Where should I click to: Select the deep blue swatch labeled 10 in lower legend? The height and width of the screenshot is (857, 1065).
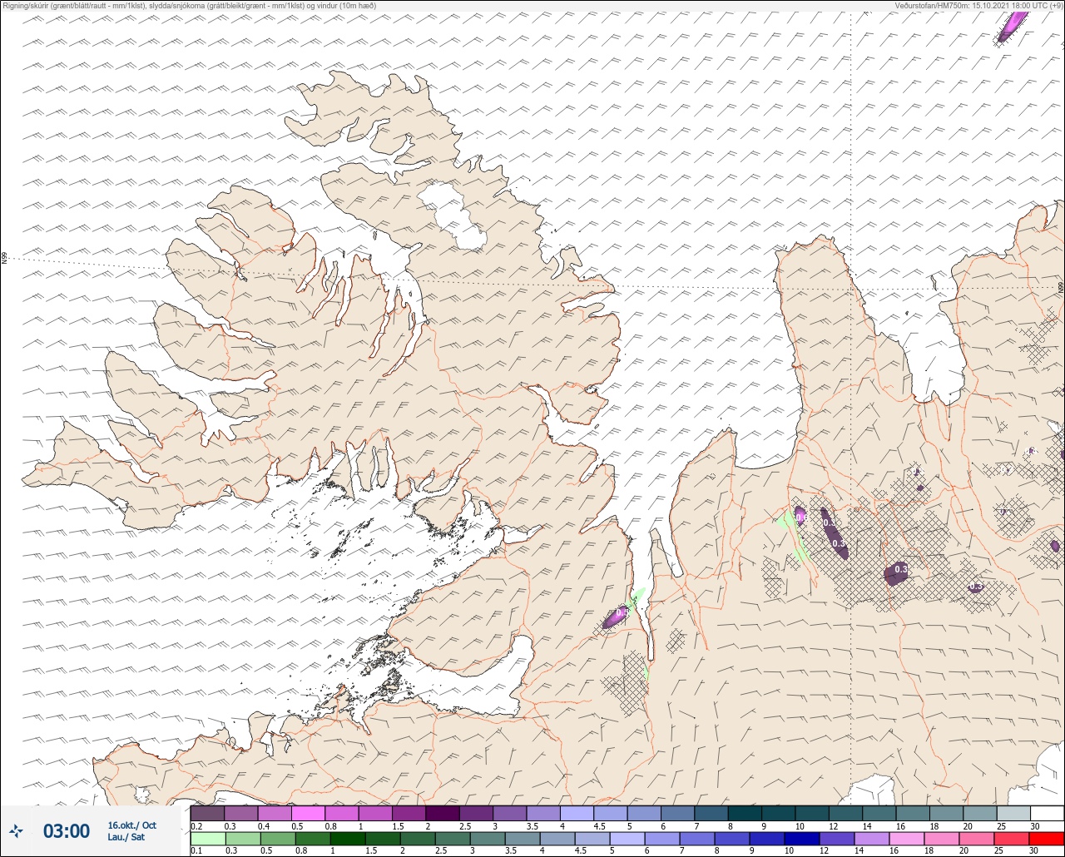pyautogui.click(x=802, y=838)
